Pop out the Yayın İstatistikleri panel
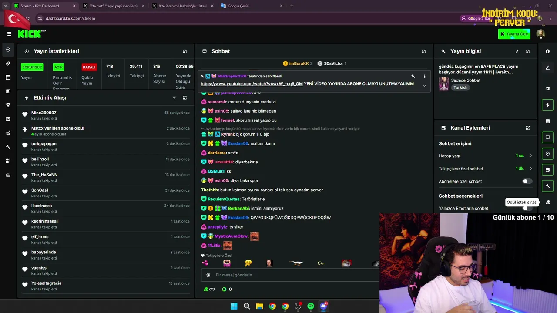557x313 pixels. pyautogui.click(x=185, y=51)
